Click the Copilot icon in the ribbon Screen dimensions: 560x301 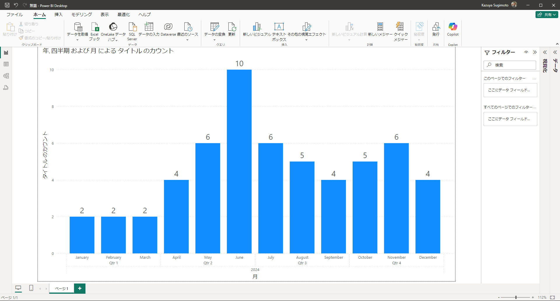(453, 29)
